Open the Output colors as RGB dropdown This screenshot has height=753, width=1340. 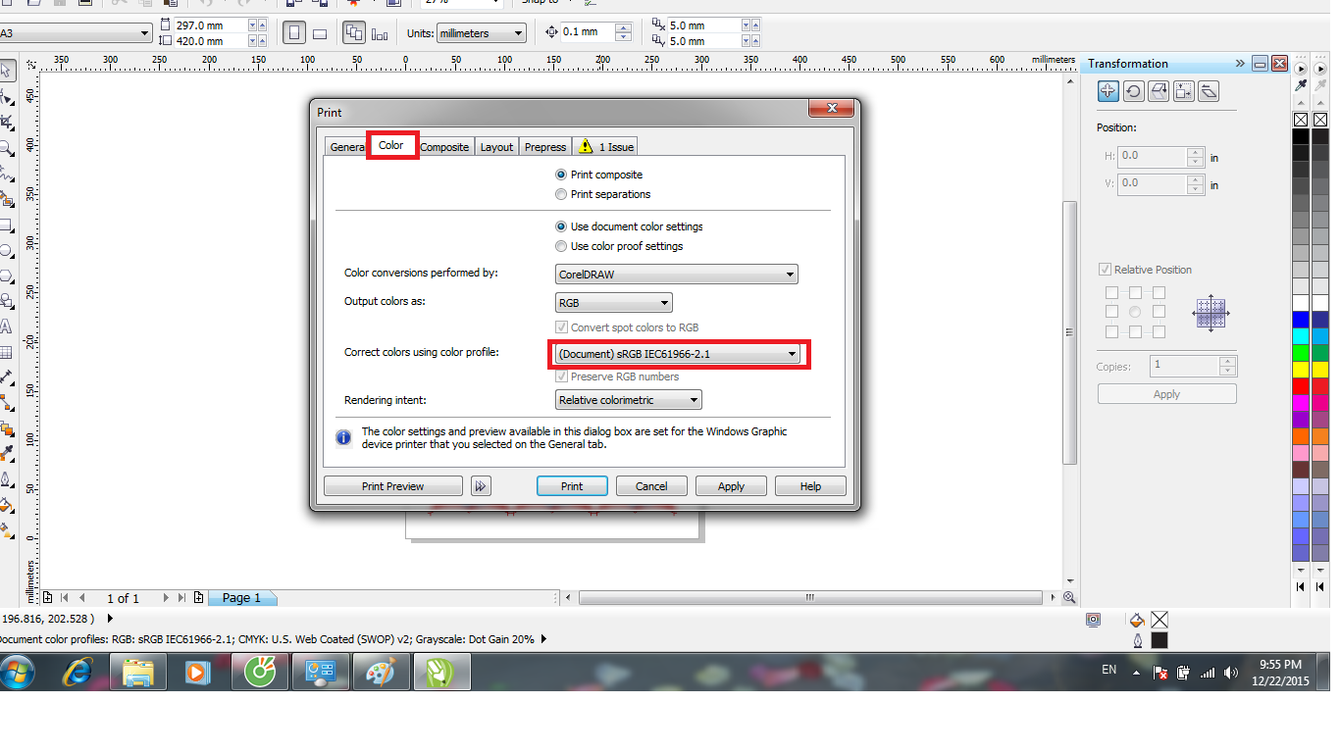click(x=613, y=303)
